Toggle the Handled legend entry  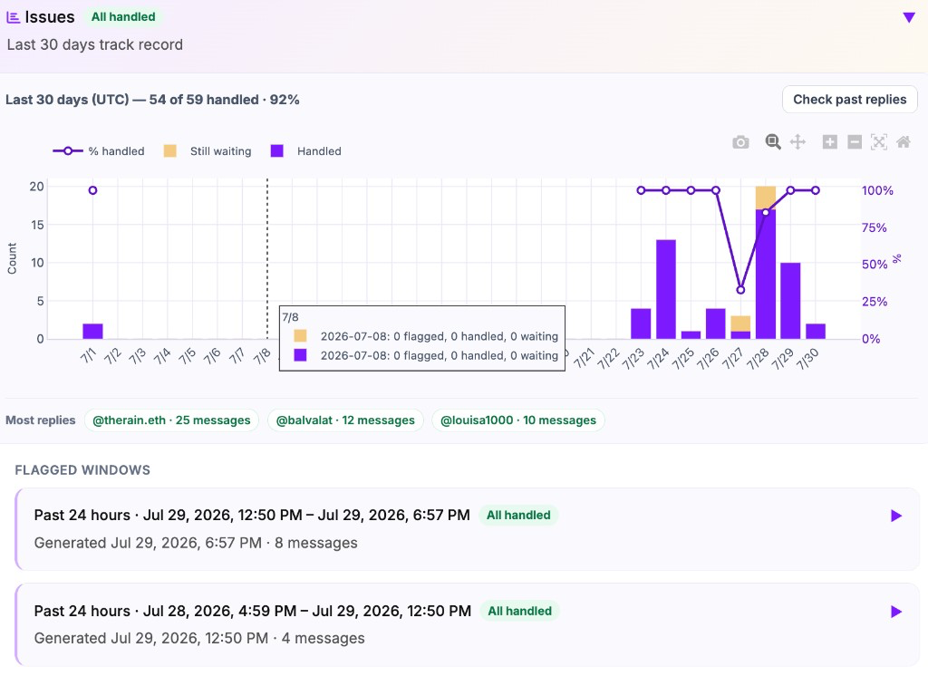[x=306, y=151]
